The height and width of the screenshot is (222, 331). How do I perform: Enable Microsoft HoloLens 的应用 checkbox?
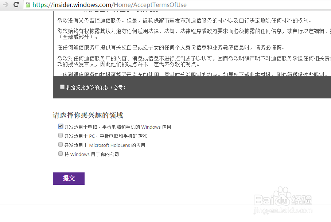pyautogui.click(x=61, y=144)
